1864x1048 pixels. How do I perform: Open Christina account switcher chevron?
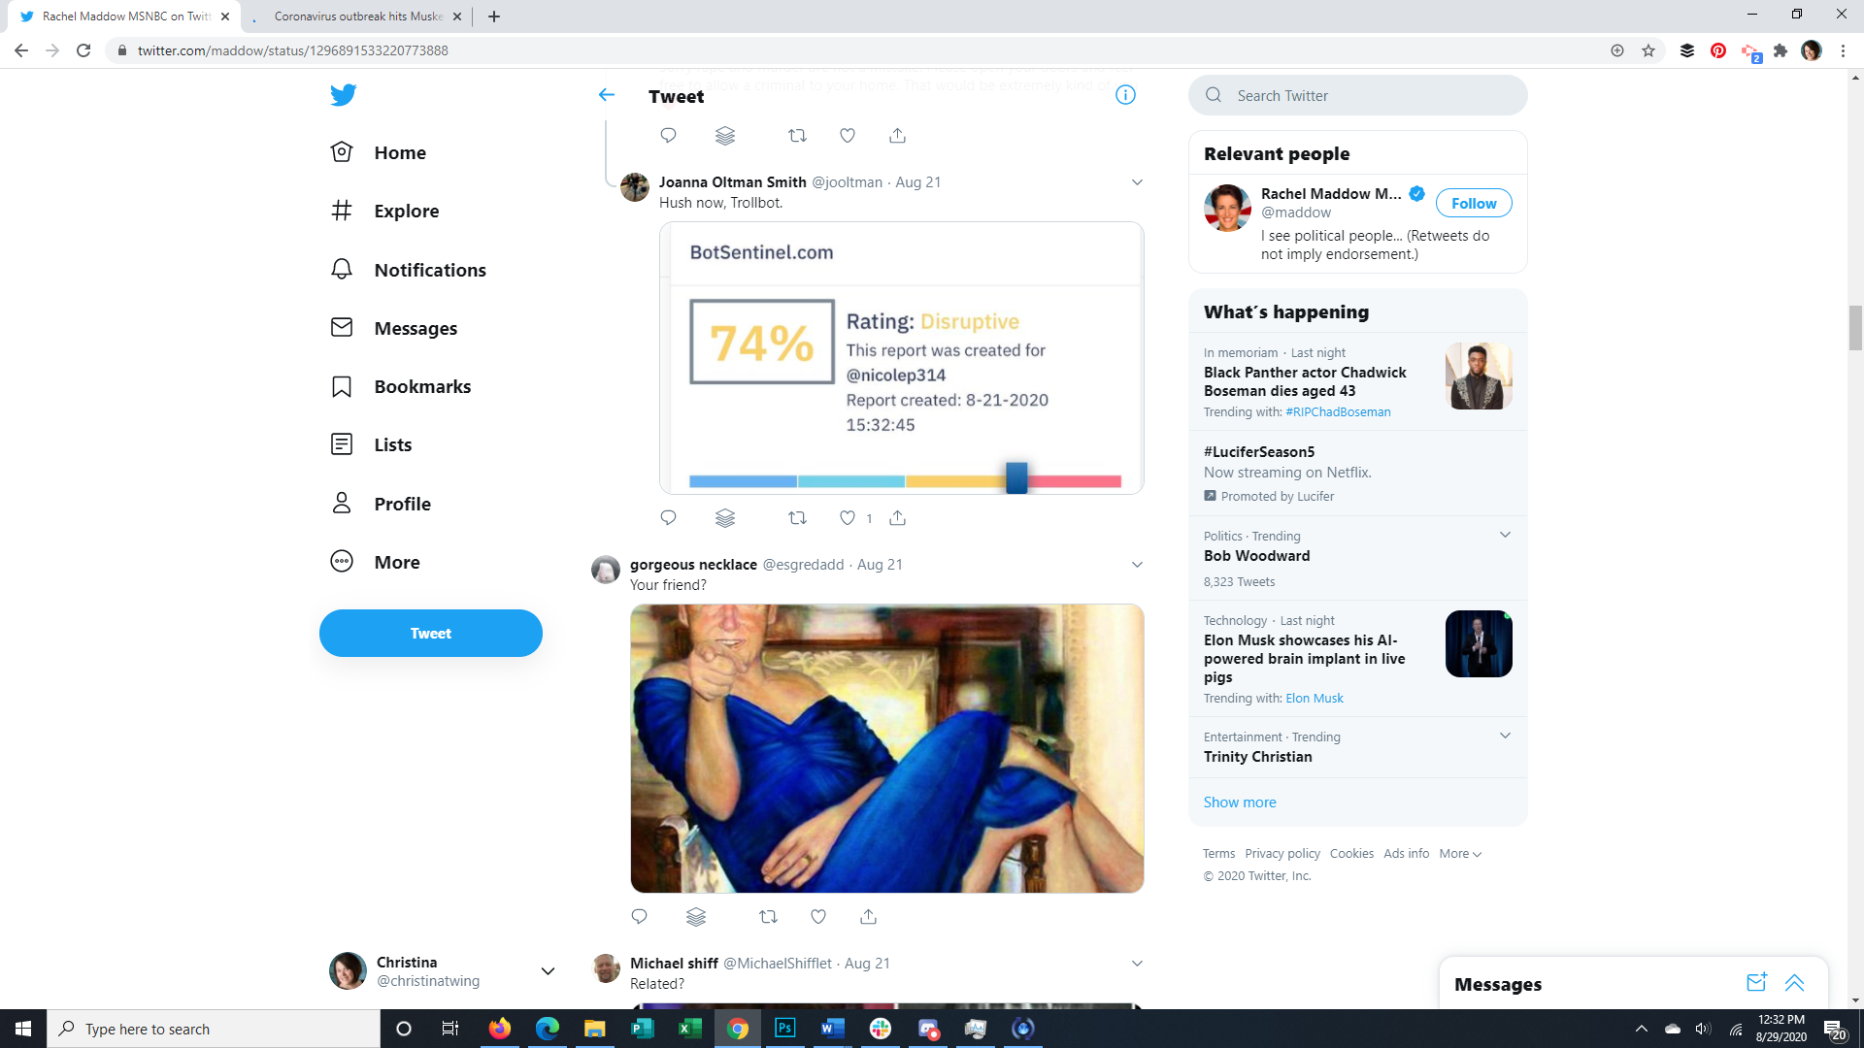click(548, 971)
